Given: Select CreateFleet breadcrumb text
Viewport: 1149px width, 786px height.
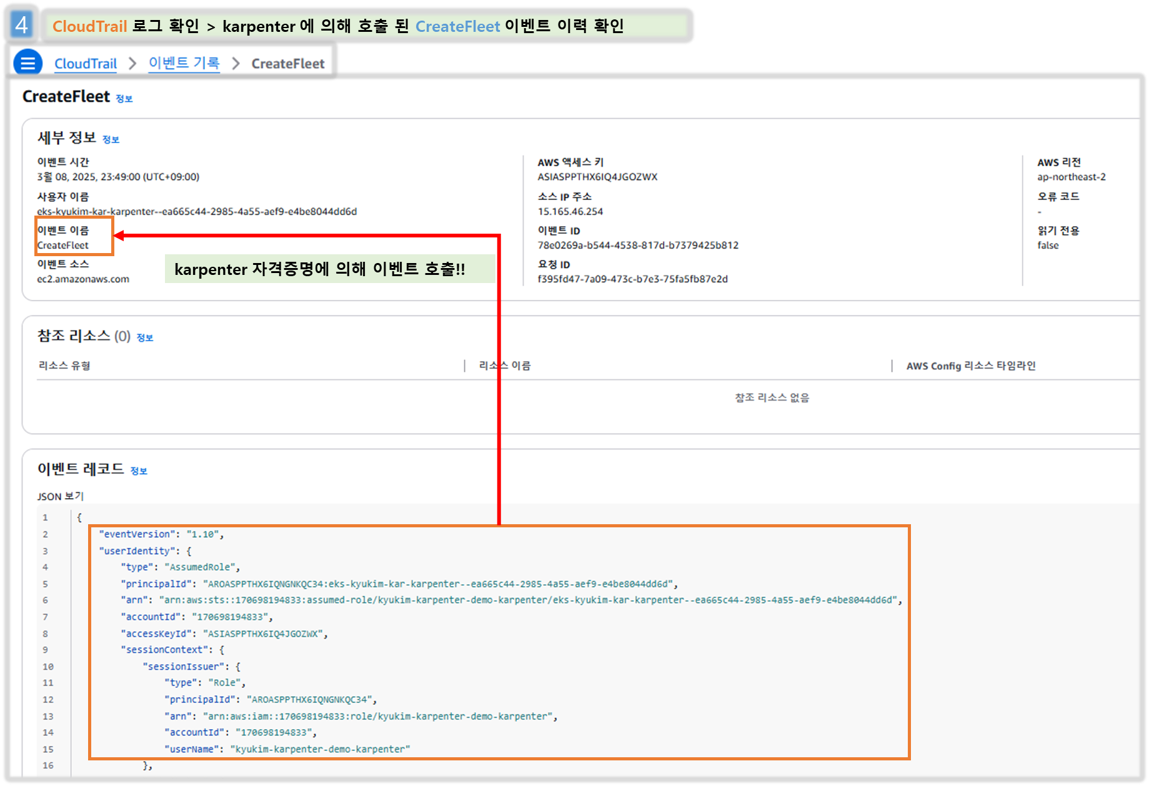Looking at the screenshot, I should [288, 64].
